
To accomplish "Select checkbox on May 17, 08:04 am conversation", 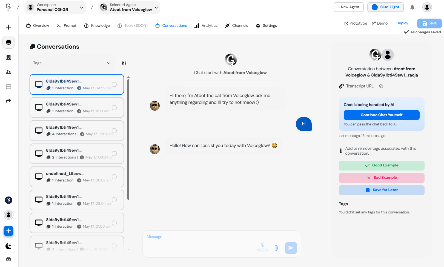I will click(x=114, y=200).
